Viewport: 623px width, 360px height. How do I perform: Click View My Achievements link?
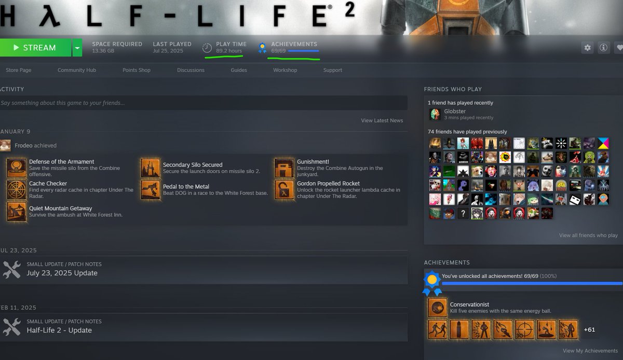pyautogui.click(x=590, y=351)
